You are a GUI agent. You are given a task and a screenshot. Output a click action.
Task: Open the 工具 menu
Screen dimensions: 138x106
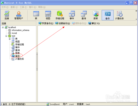[x=23, y=7]
